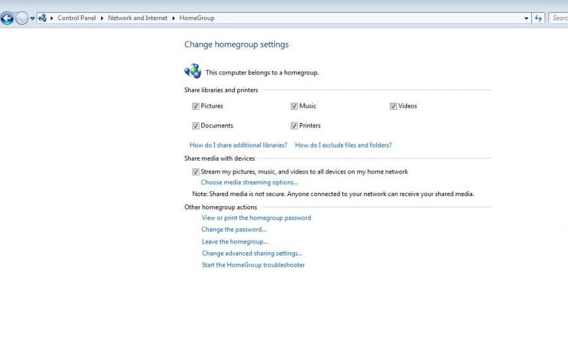Click the Back navigation arrow button
Image resolution: width=568 pixels, height=345 pixels.
pyautogui.click(x=7, y=18)
